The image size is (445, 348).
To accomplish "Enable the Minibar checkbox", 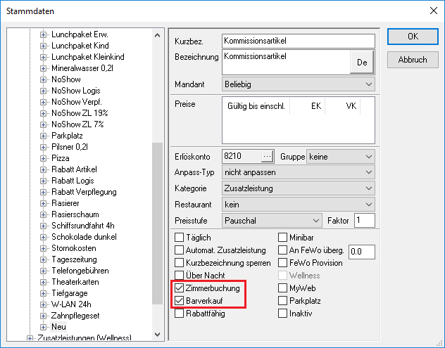I will coord(282,238).
